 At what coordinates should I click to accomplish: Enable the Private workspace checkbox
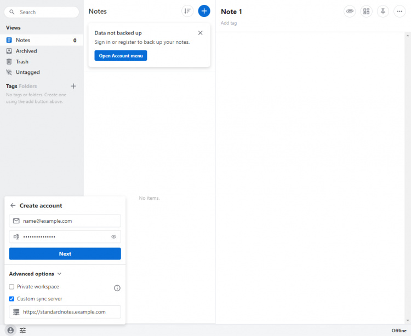[12, 287]
